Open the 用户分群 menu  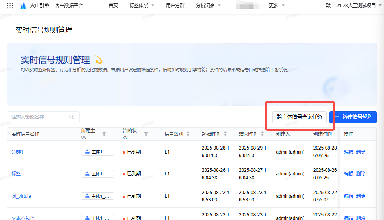click(175, 6)
